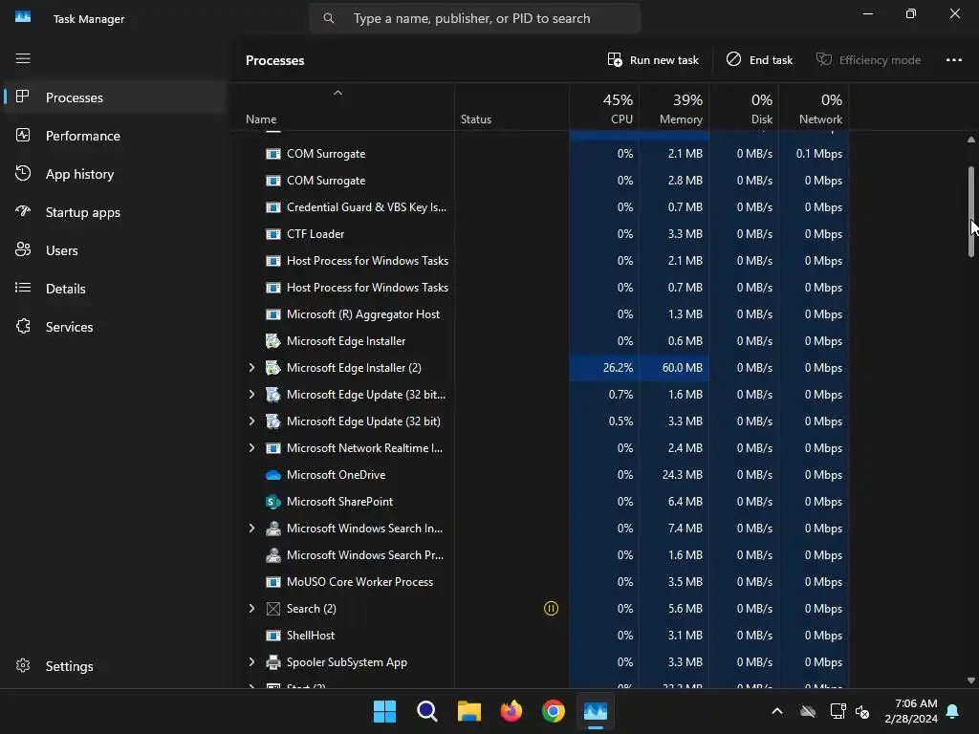
Task: Click the Performance graph icon
Action: [23, 135]
